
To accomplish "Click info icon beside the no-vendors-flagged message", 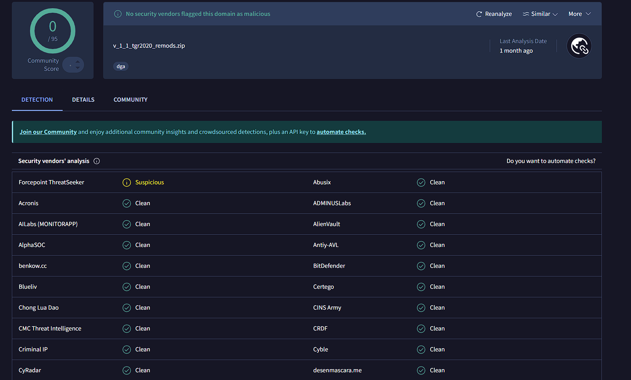I will 118,14.
